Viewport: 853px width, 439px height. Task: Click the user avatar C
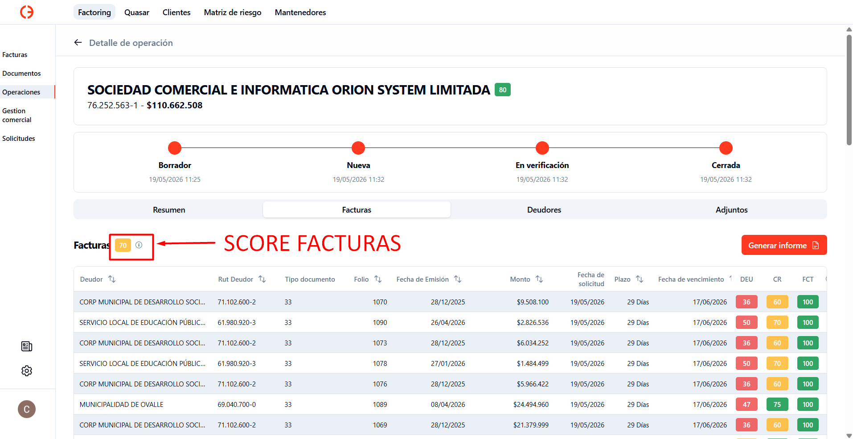click(x=27, y=409)
